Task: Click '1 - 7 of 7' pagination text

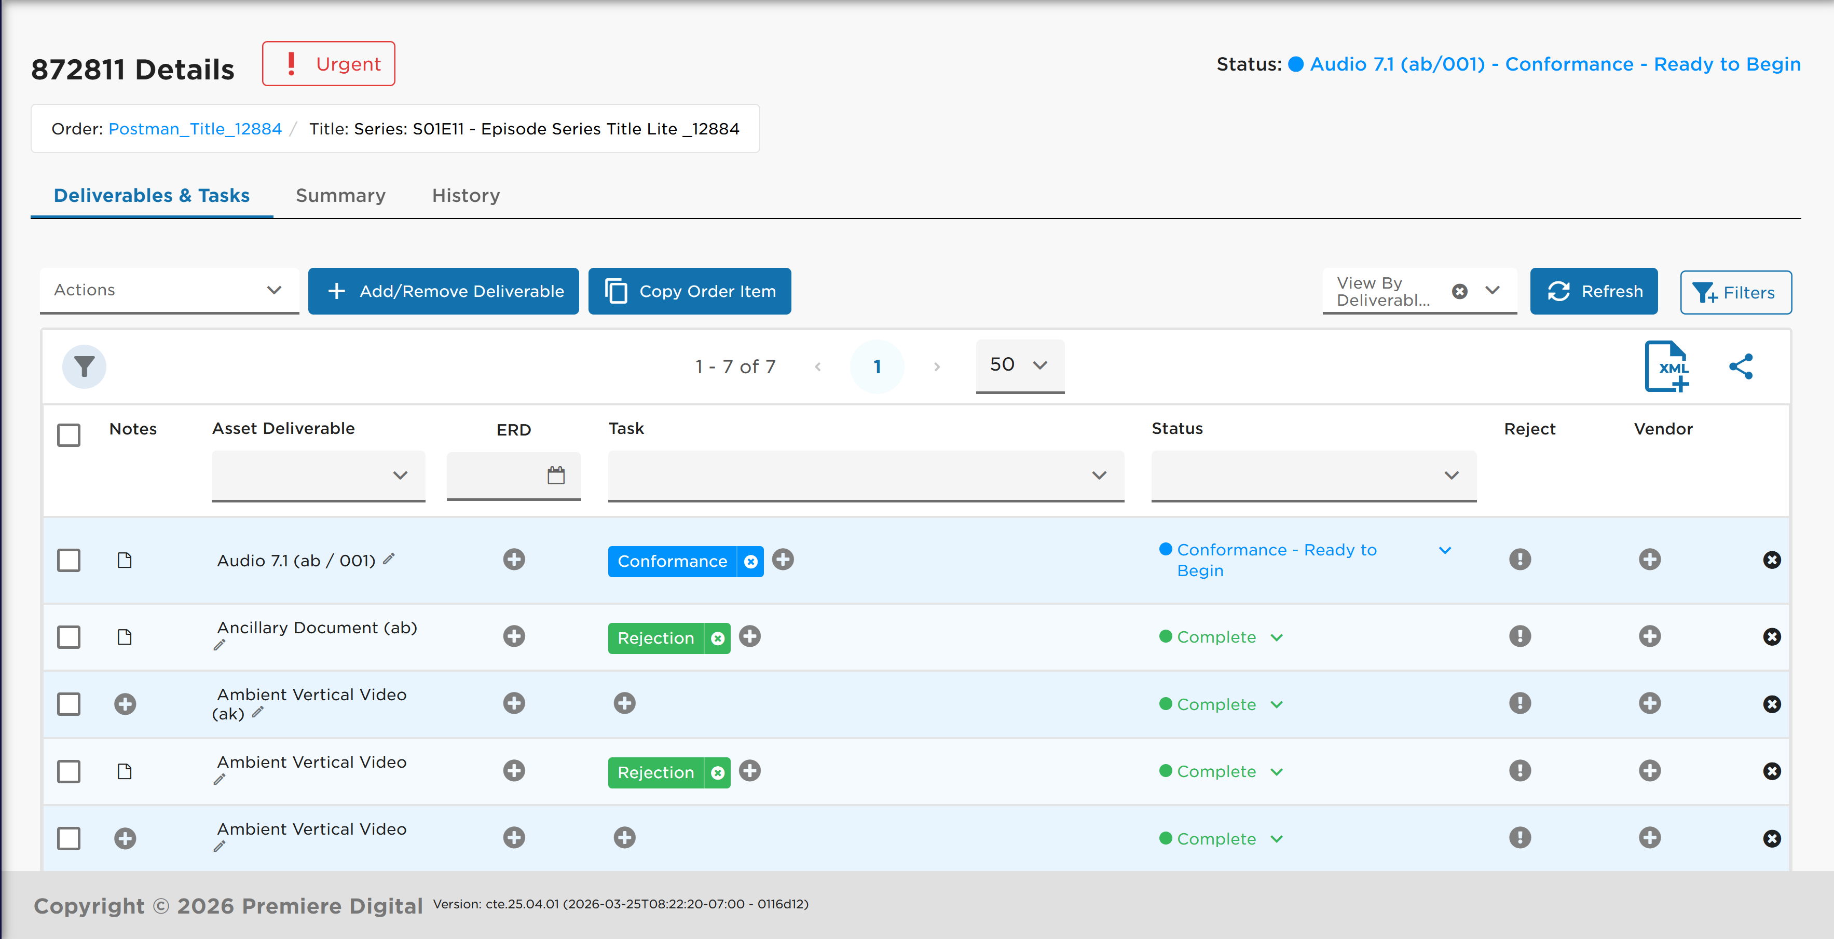Action: tap(735, 368)
